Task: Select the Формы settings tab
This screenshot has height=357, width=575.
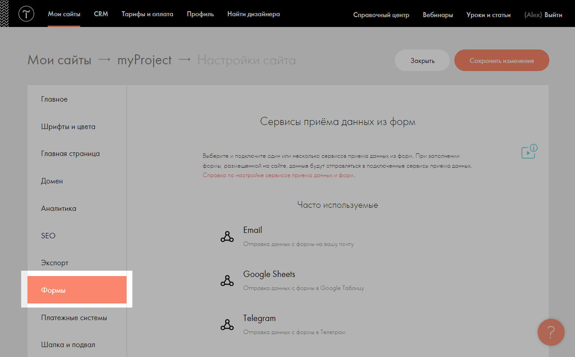Action: (x=77, y=290)
